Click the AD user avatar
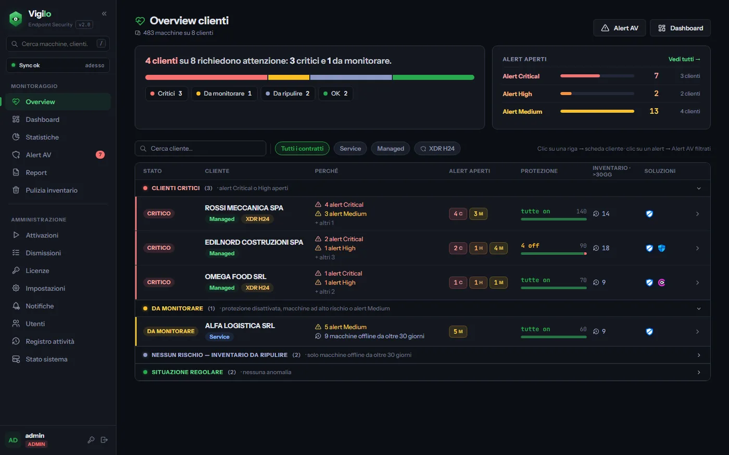This screenshot has width=729, height=455. (13, 440)
